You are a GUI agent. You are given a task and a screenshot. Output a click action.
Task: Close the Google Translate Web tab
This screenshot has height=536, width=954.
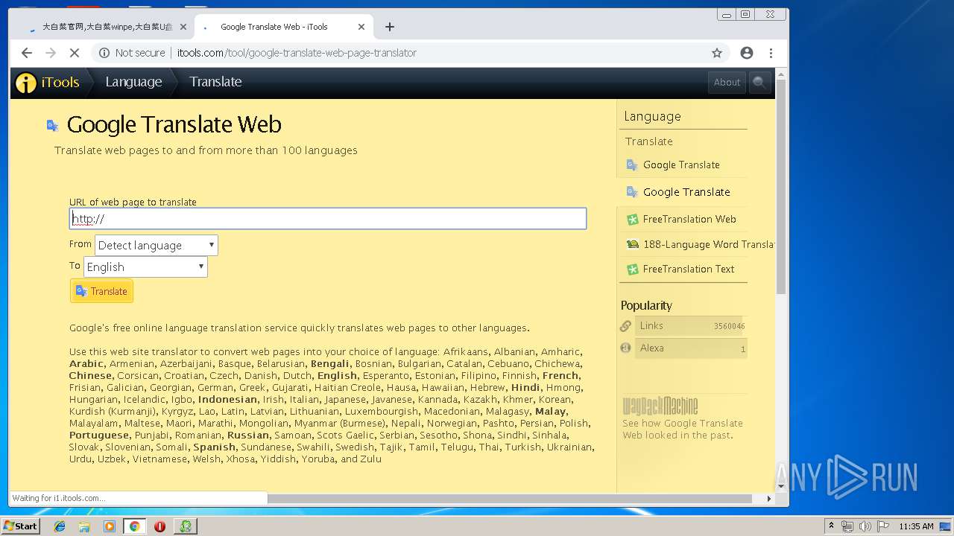[x=361, y=27]
